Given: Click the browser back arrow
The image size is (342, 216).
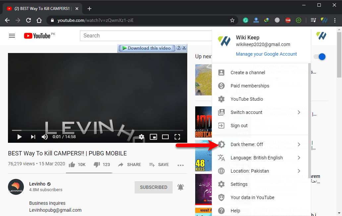Looking at the screenshot, I should (7, 20).
